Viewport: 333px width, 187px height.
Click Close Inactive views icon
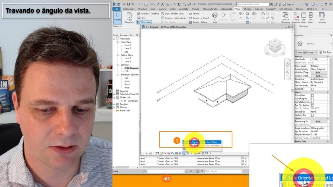click(296, 18)
